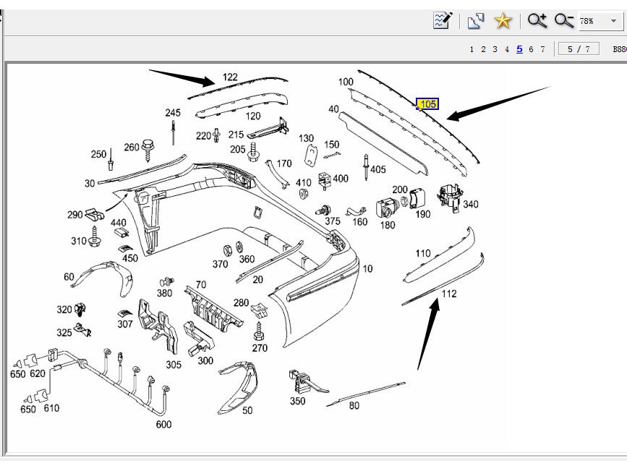
Task: Zoom out with the magnifier minus icon
Action: tap(564, 20)
